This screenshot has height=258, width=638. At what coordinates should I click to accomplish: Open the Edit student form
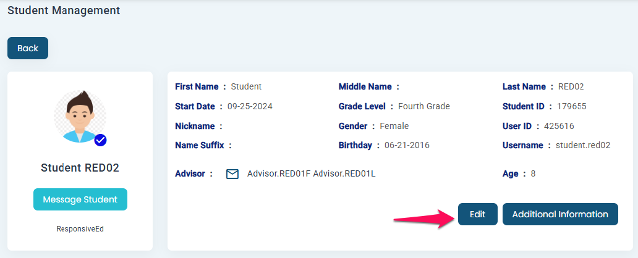pos(477,214)
